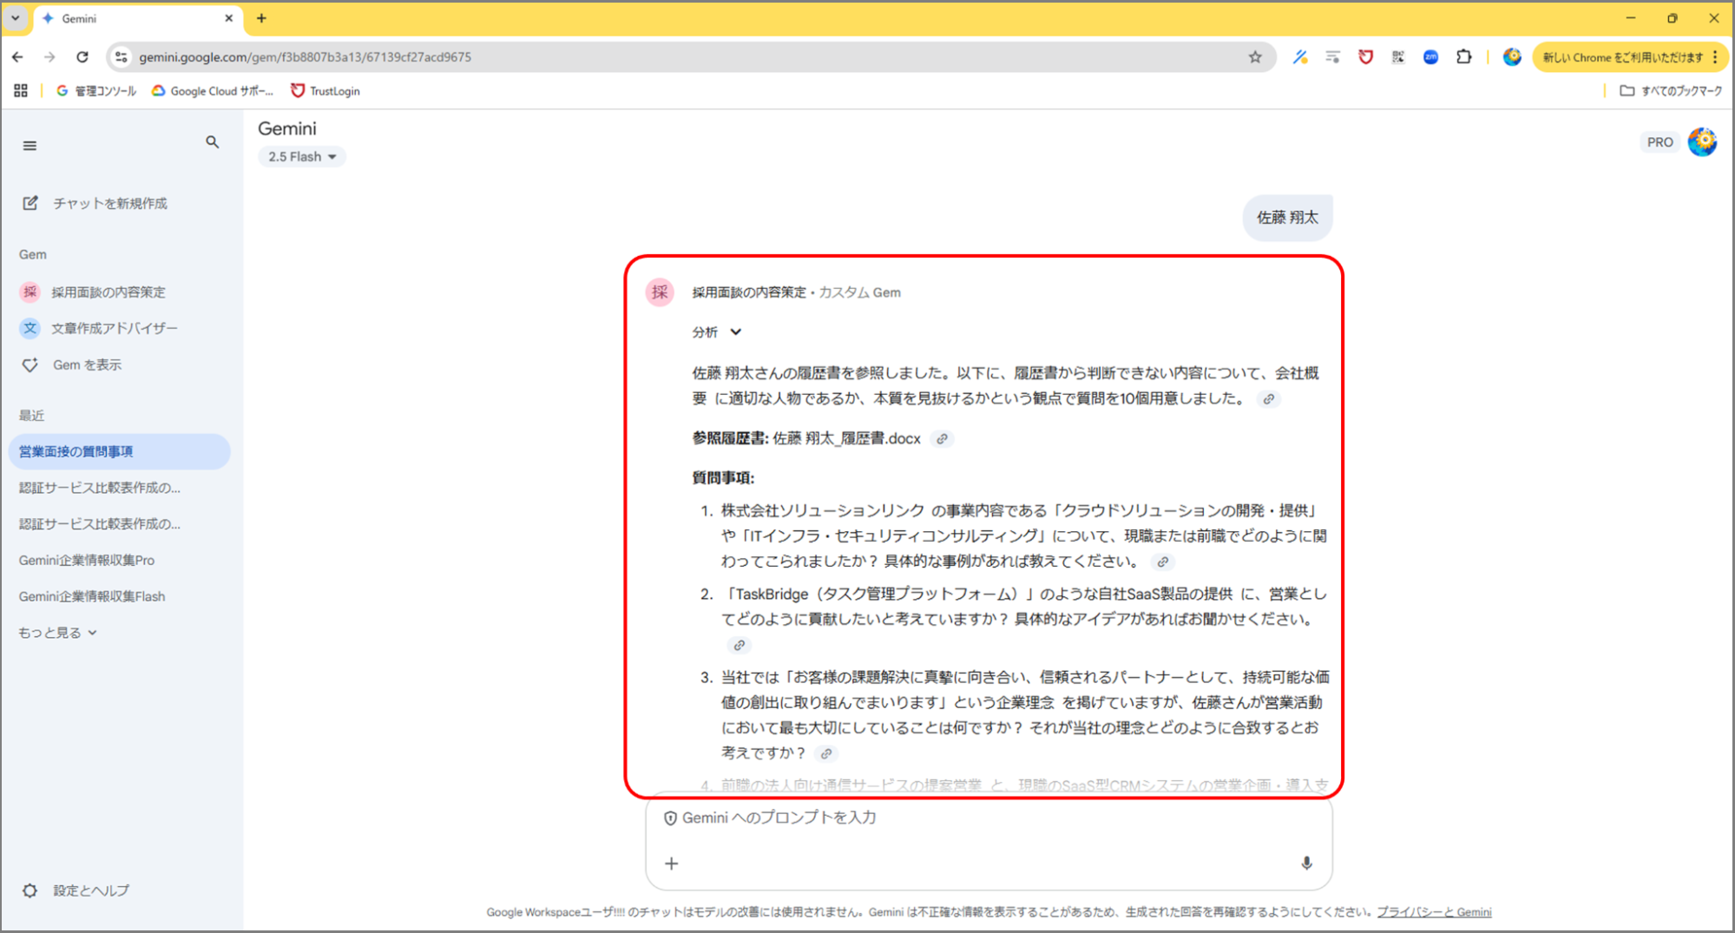Click the blue wand extension icon

click(x=1300, y=57)
